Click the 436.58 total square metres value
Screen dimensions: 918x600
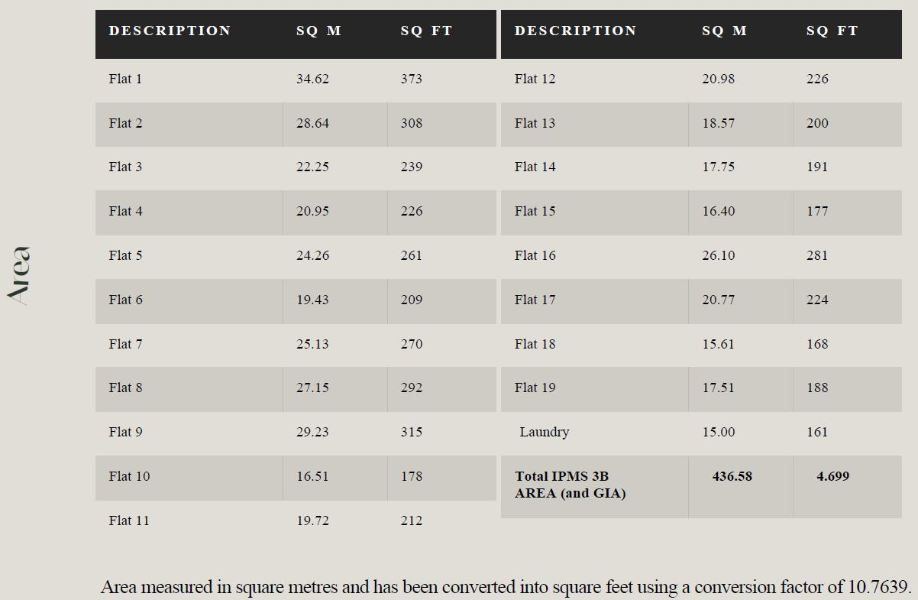click(732, 476)
